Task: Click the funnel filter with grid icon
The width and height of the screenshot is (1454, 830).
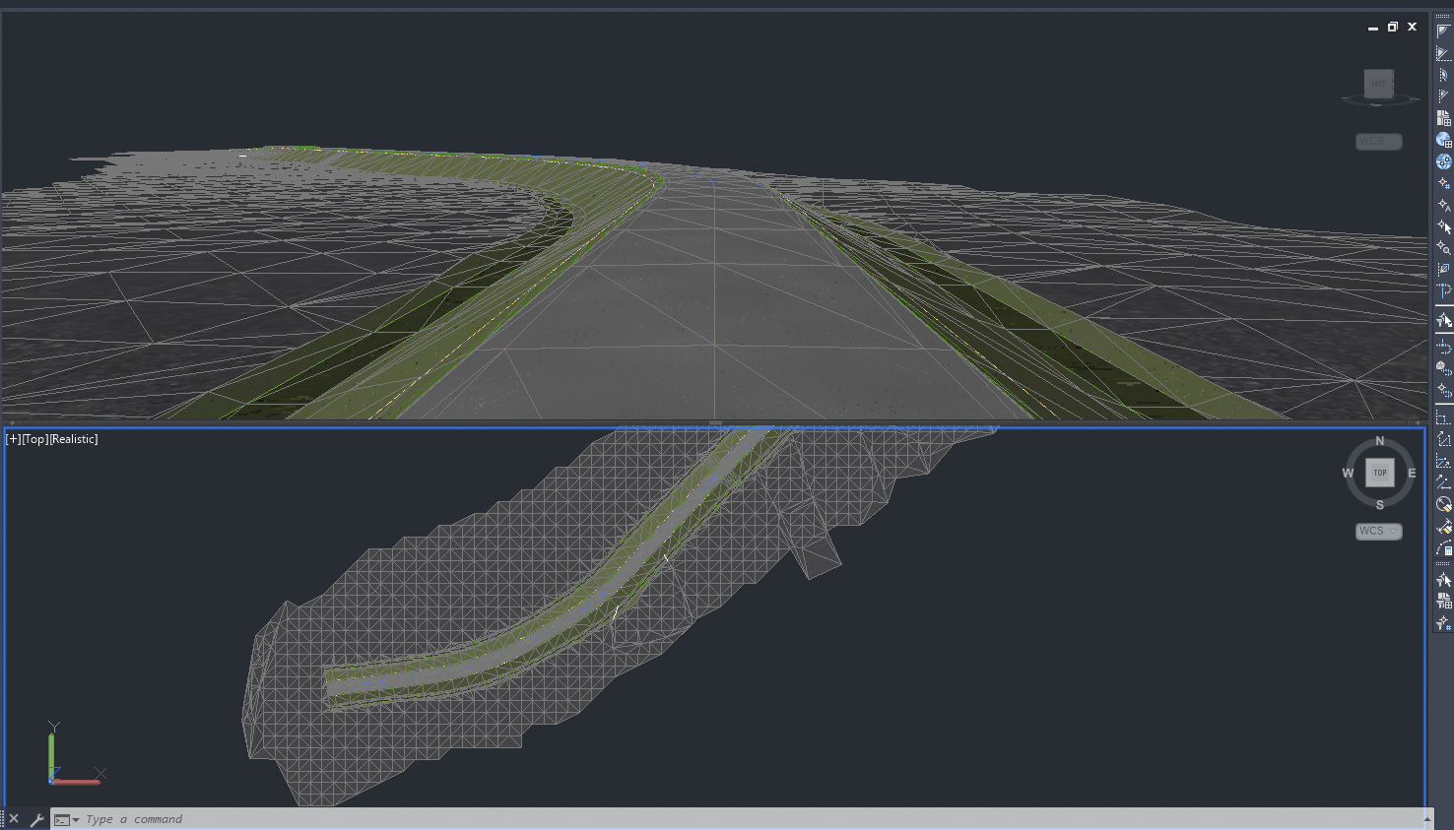Action: point(1444,601)
